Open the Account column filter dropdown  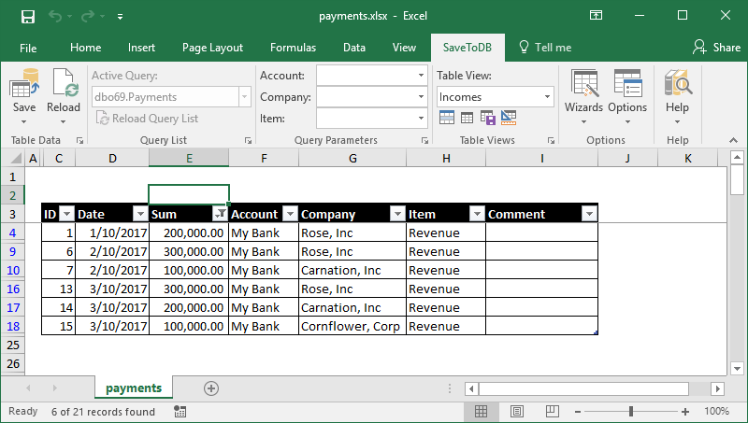point(290,215)
